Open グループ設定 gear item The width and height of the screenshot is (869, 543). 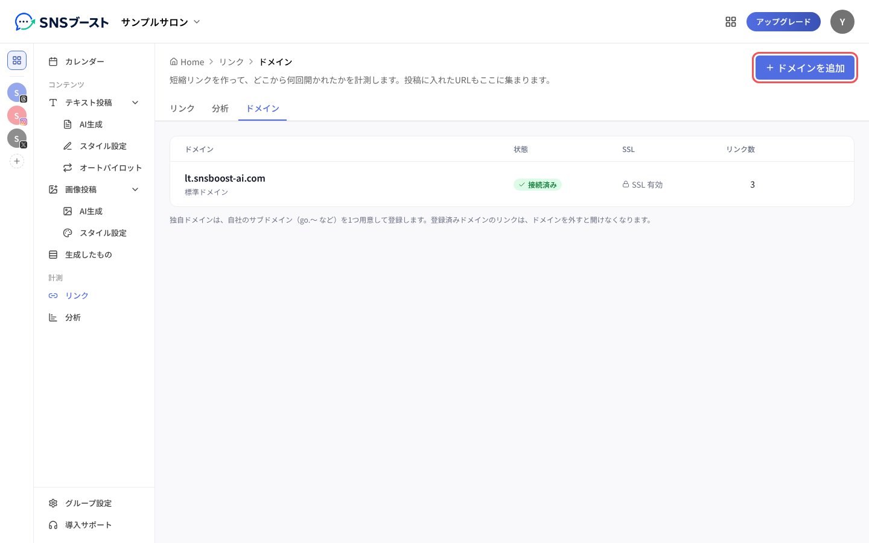94,503
